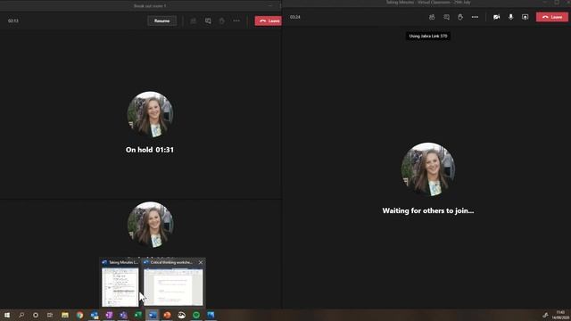Open Spotify from the taskbar
571x321 pixels.
[x=196, y=315]
